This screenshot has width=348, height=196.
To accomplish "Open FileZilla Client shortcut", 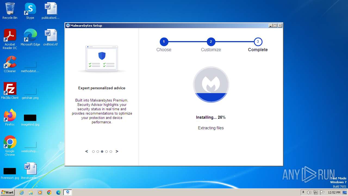I will [x=10, y=91].
